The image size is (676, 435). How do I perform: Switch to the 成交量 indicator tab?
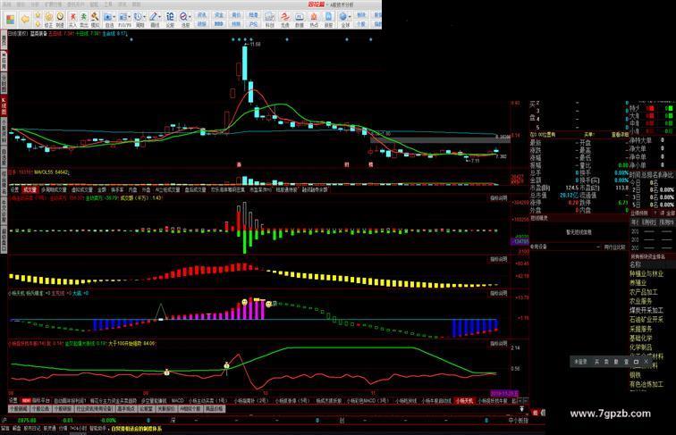click(x=30, y=189)
